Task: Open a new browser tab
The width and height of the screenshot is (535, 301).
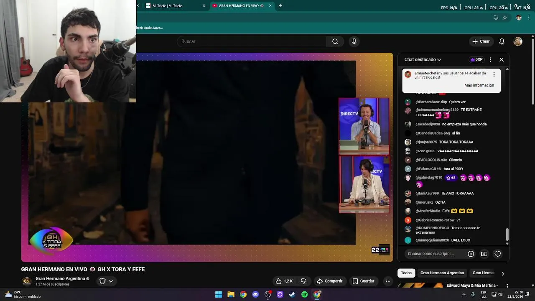Action: point(280,5)
